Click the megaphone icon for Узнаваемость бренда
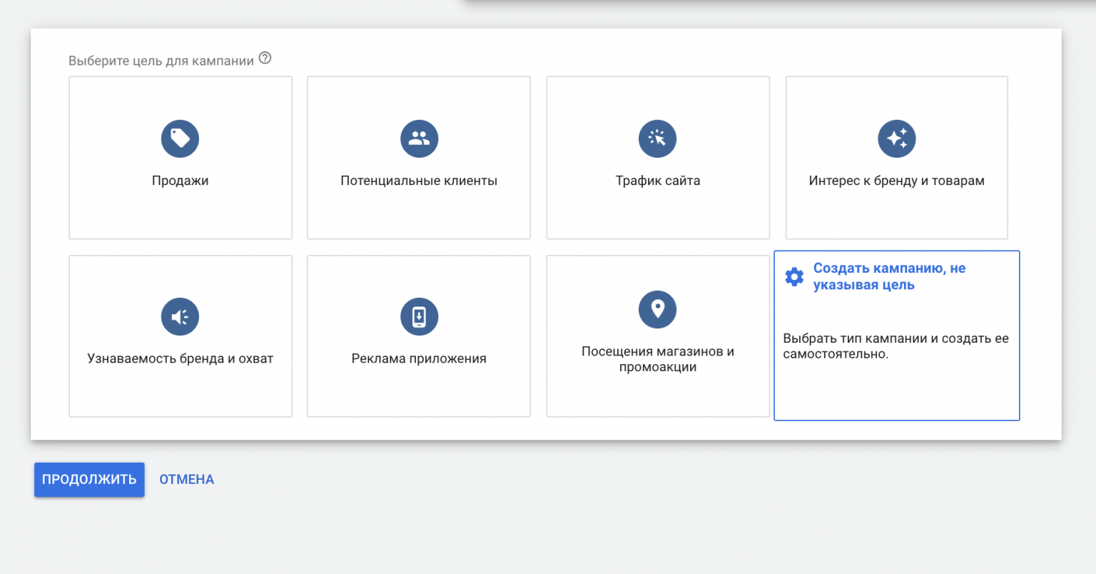The image size is (1096, 574). pos(180,316)
